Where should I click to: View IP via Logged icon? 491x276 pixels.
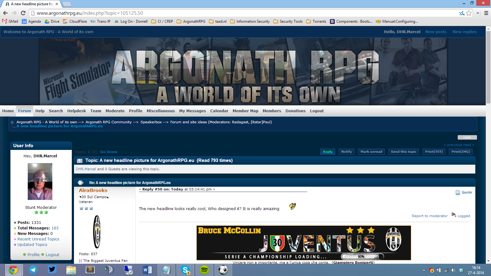click(x=454, y=214)
